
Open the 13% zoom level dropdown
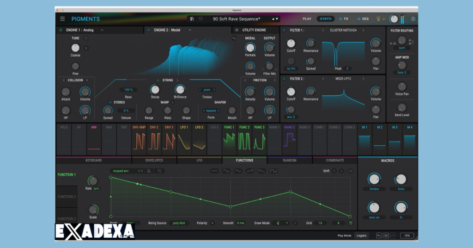(407, 236)
